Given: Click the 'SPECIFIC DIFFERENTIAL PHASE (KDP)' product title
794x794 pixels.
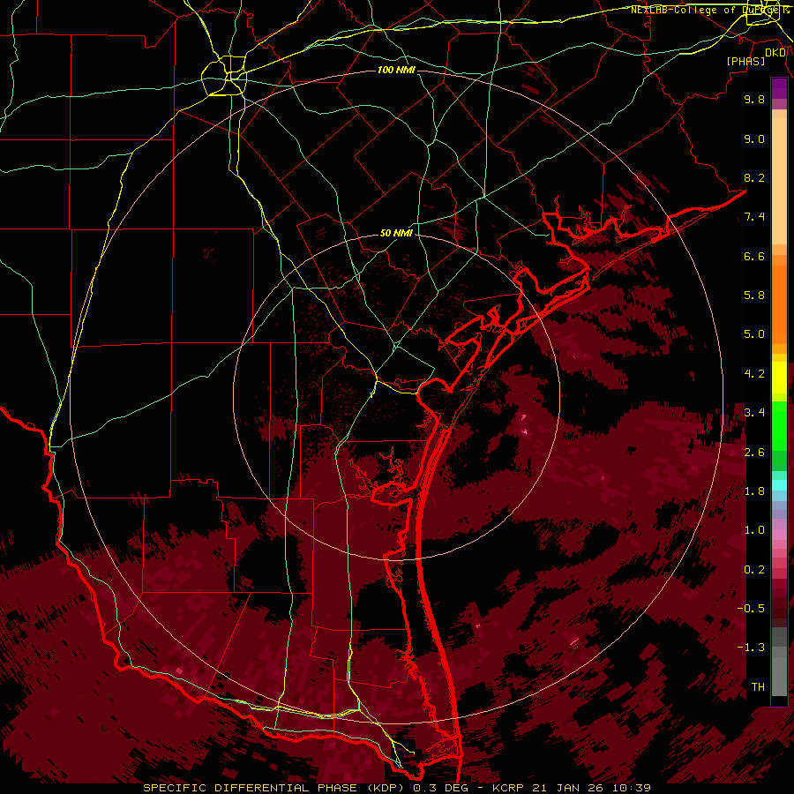Looking at the screenshot, I should point(276,788).
